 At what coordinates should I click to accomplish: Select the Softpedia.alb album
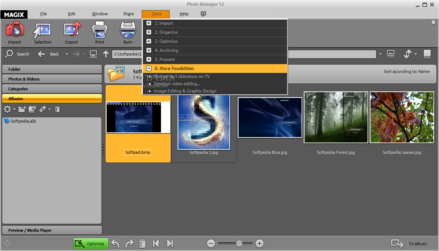click(20, 121)
